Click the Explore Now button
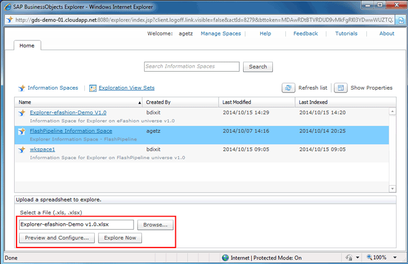 (120, 238)
